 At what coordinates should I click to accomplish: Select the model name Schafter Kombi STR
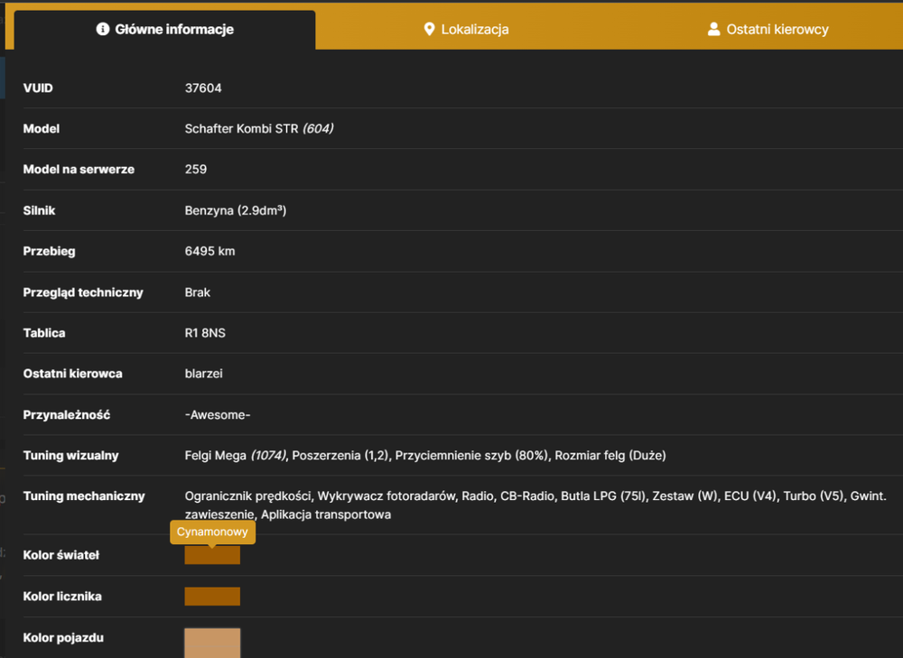point(241,129)
